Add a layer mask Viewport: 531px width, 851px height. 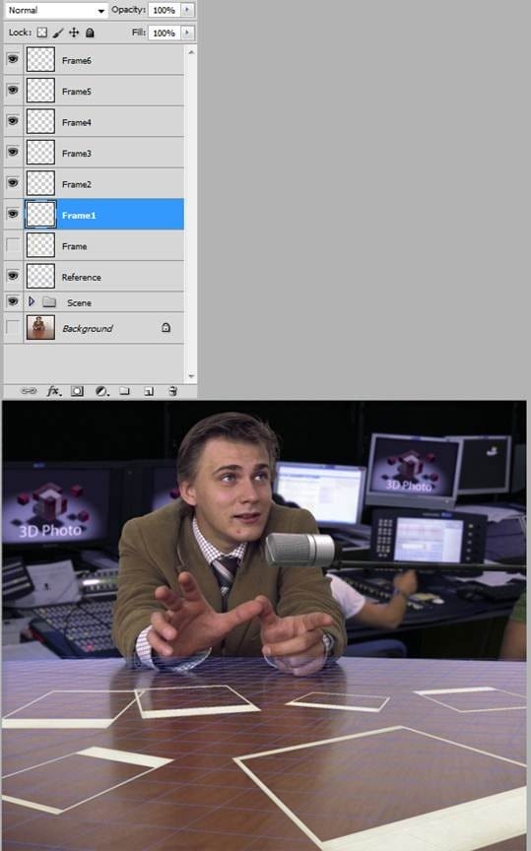(x=77, y=391)
